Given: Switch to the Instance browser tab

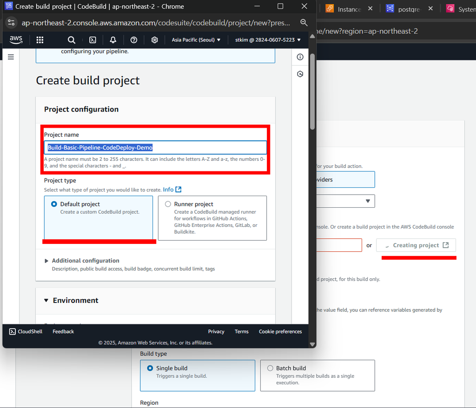Looking at the screenshot, I should pos(350,8).
